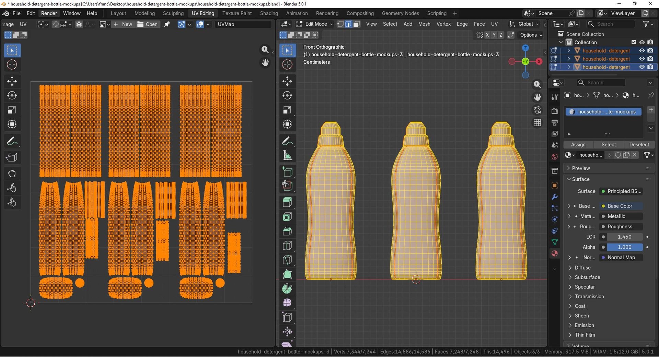Toggle snapping magnet in UV editor
Screen dimensions: 659x357
click(x=55, y=24)
